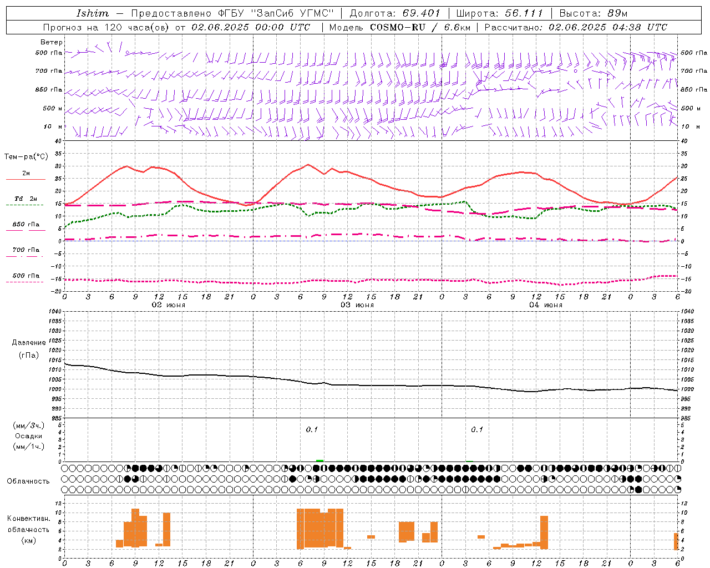Click the "ЗапСиб УГМС" provider text
This screenshot has width=710, height=568.
[292, 13]
